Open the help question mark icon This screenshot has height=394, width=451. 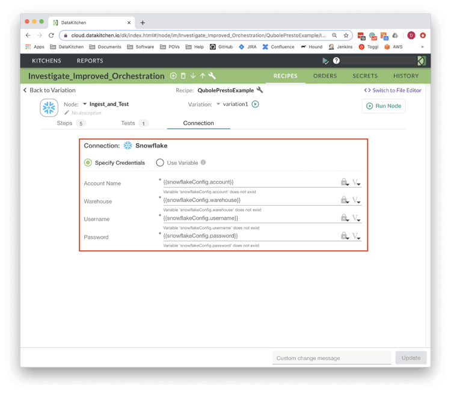[336, 61]
